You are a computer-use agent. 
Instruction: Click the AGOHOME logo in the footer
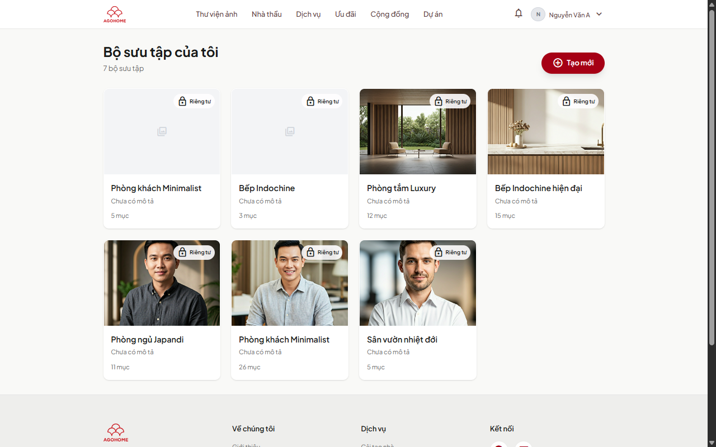tap(116, 432)
